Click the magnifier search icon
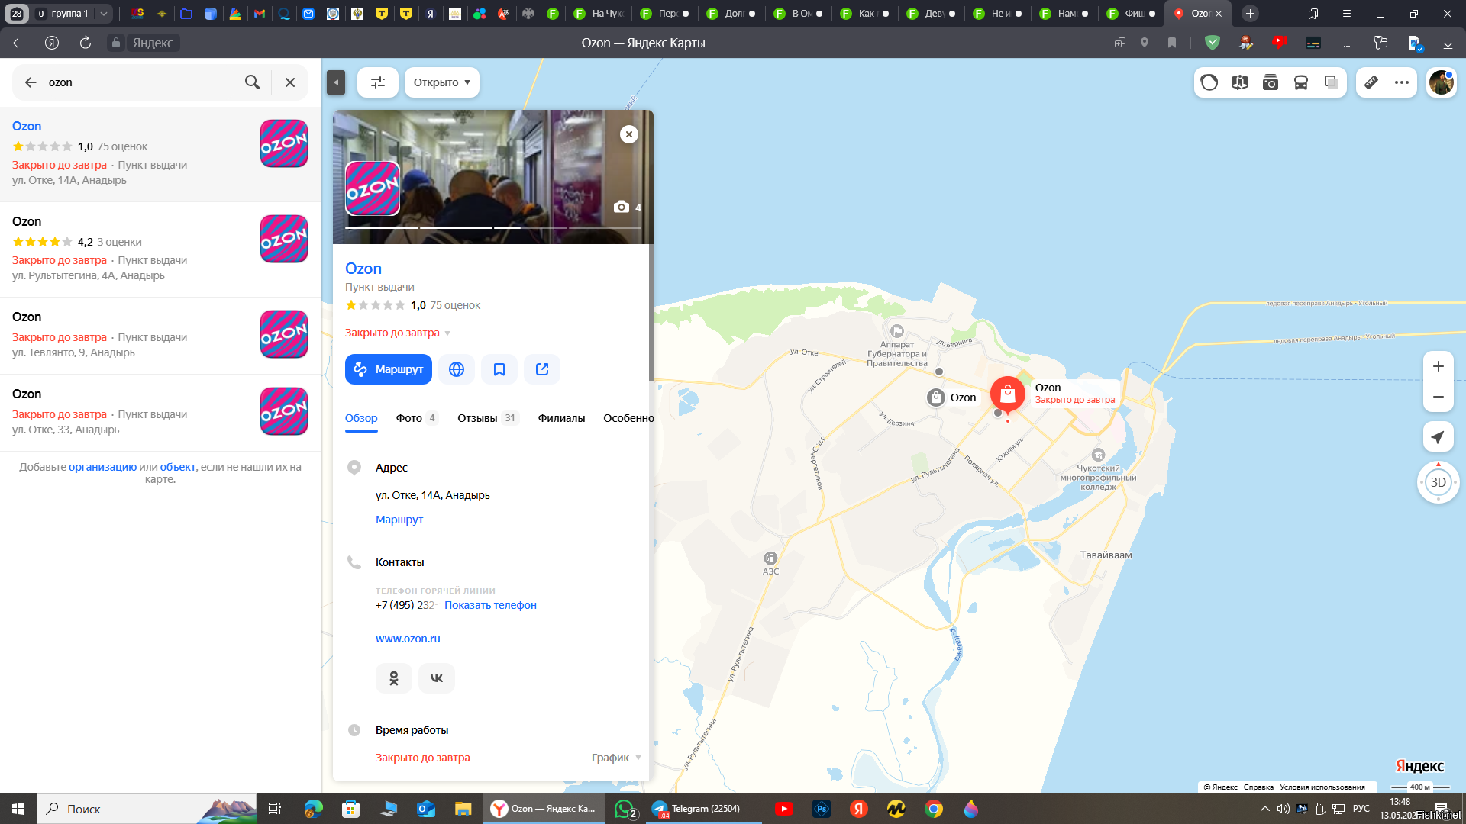 coord(252,82)
